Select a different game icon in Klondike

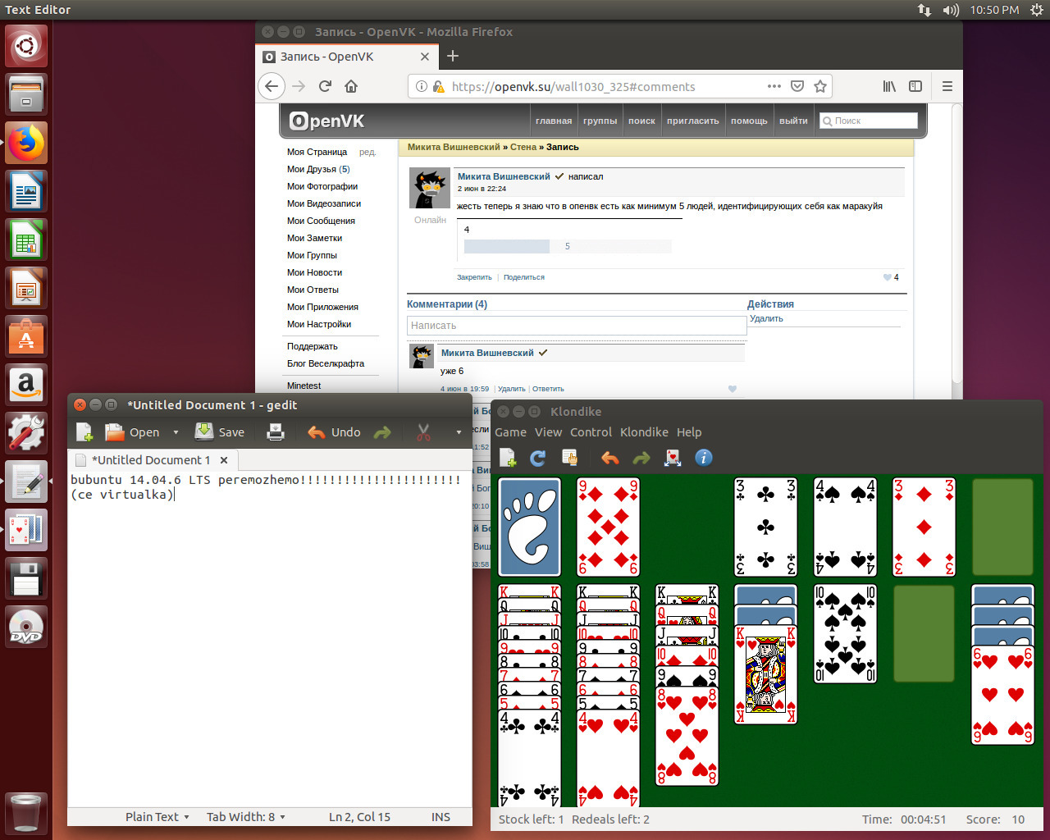(569, 458)
